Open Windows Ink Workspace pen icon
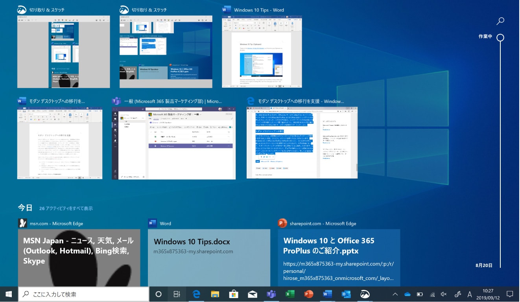Image resolution: width=520 pixels, height=302 pixels. click(x=457, y=294)
